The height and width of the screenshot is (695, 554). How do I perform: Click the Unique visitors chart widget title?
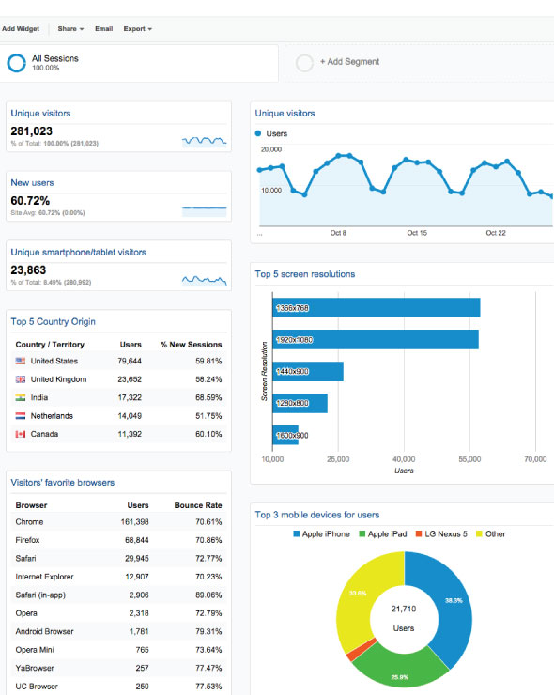tap(285, 114)
